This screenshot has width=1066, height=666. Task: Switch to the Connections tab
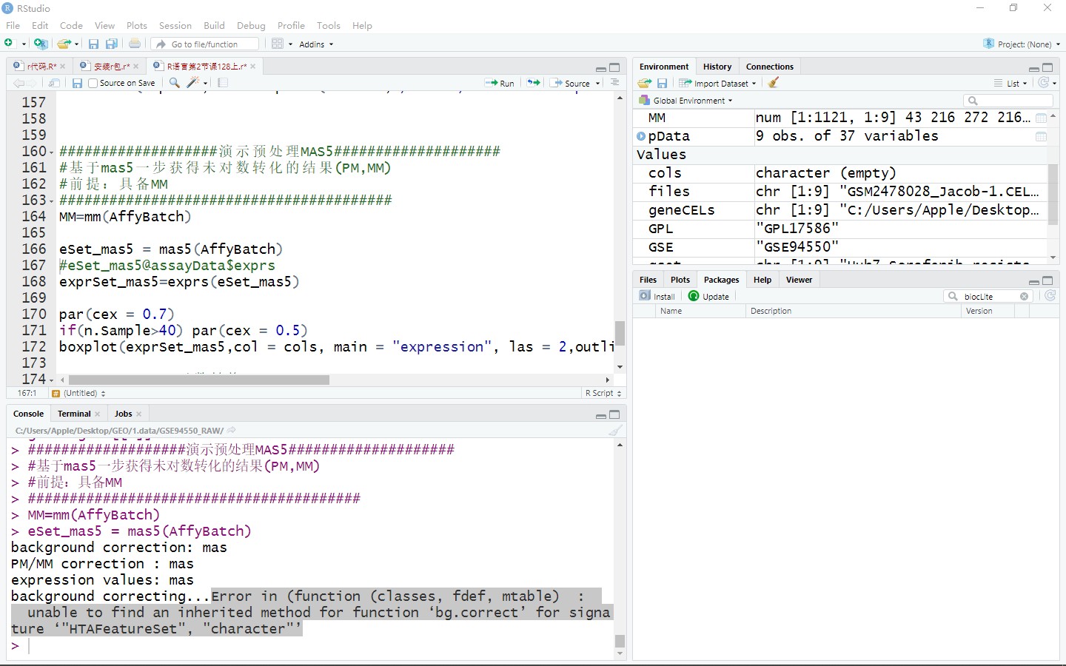click(x=769, y=67)
